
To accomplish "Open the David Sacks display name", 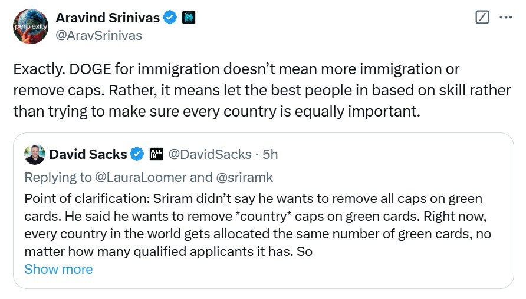I will pyautogui.click(x=88, y=154).
